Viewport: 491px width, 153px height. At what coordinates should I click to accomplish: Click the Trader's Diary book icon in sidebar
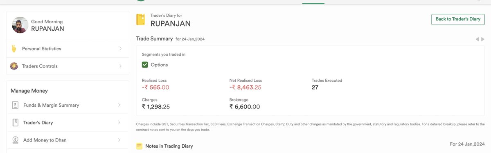15,122
